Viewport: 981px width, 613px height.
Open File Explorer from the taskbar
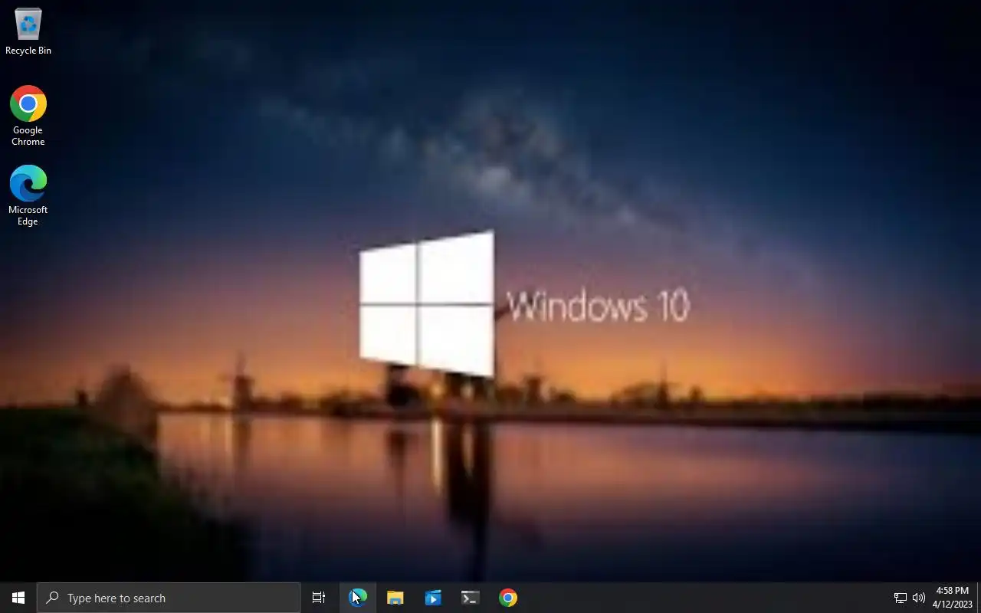tap(395, 598)
